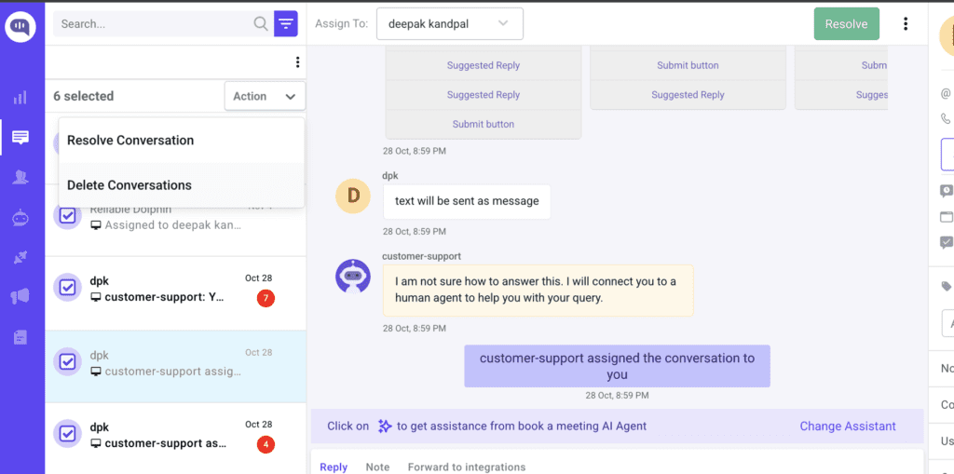Click the Oct 28 date in the highlighted dpk row

click(x=259, y=352)
